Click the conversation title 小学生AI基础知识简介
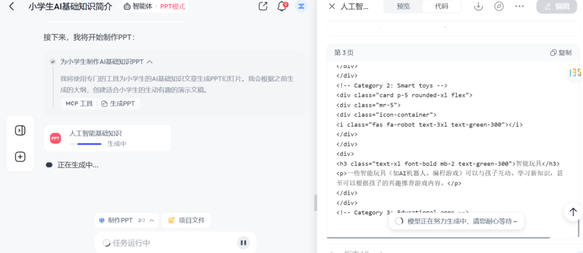 click(70, 6)
